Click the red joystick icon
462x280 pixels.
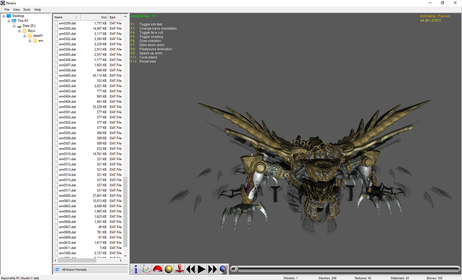[179, 269]
